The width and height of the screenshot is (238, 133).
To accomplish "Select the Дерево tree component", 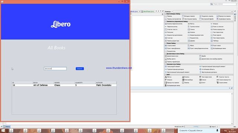I will pyautogui.click(x=191, y=41).
